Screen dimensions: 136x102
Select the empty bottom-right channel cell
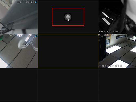(x=117, y=85)
